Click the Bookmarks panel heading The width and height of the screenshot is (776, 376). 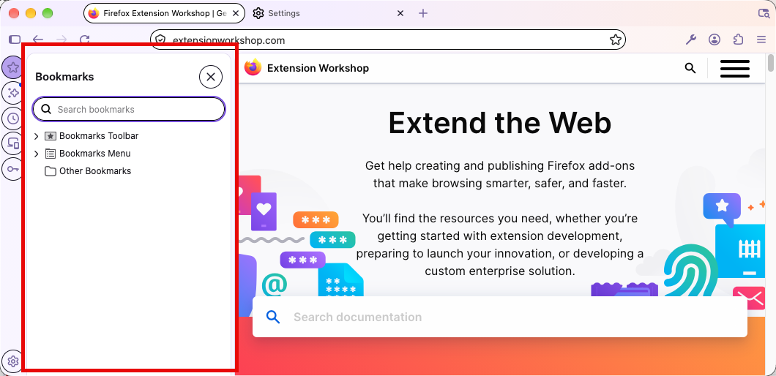(x=64, y=77)
